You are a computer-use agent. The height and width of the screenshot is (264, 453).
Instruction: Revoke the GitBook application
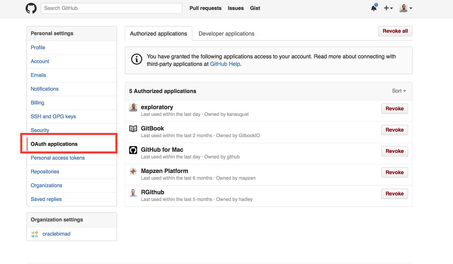click(394, 130)
